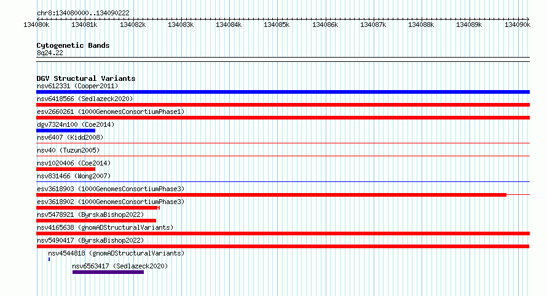This screenshot has width=547, height=296.
Task: Click the 134080k ruler tick label
Action: [x=36, y=25]
